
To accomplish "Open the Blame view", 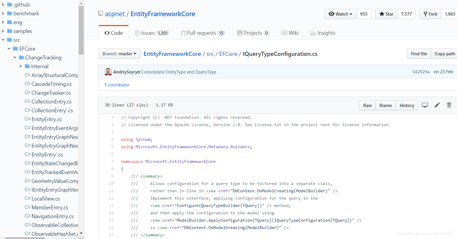I will (x=385, y=105).
